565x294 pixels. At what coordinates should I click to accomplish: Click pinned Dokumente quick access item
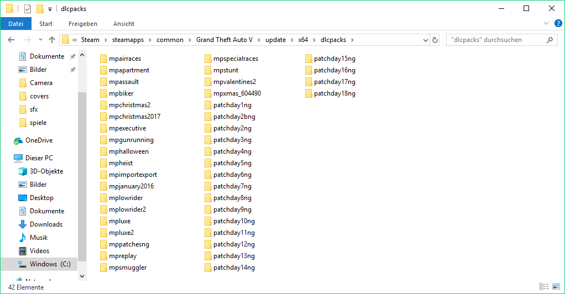tap(47, 56)
